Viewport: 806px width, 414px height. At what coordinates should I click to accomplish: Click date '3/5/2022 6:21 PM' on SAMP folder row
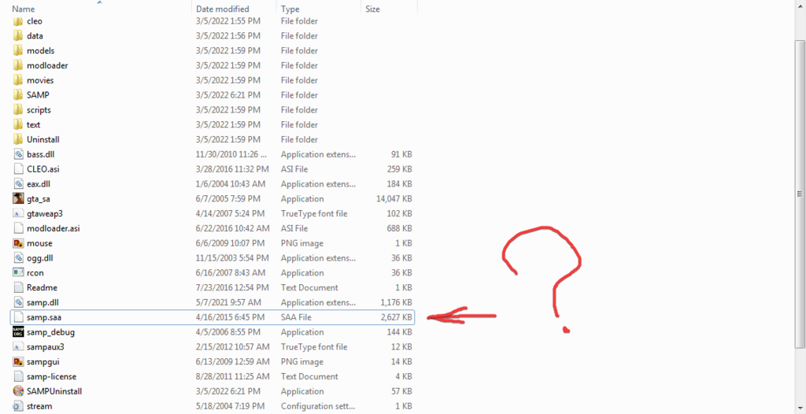(x=227, y=95)
